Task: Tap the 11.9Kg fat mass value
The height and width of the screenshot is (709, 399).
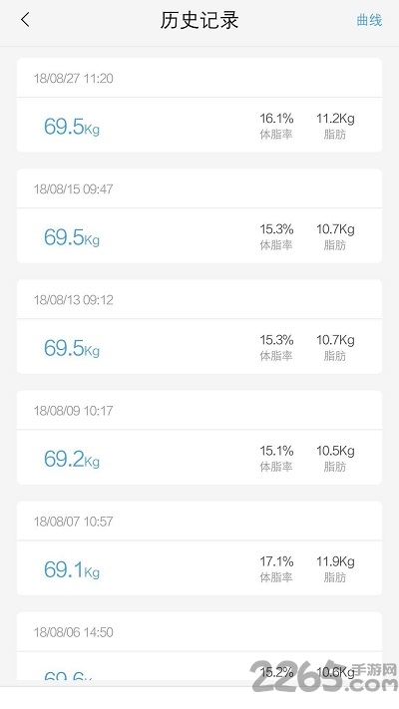Action: pyautogui.click(x=335, y=568)
